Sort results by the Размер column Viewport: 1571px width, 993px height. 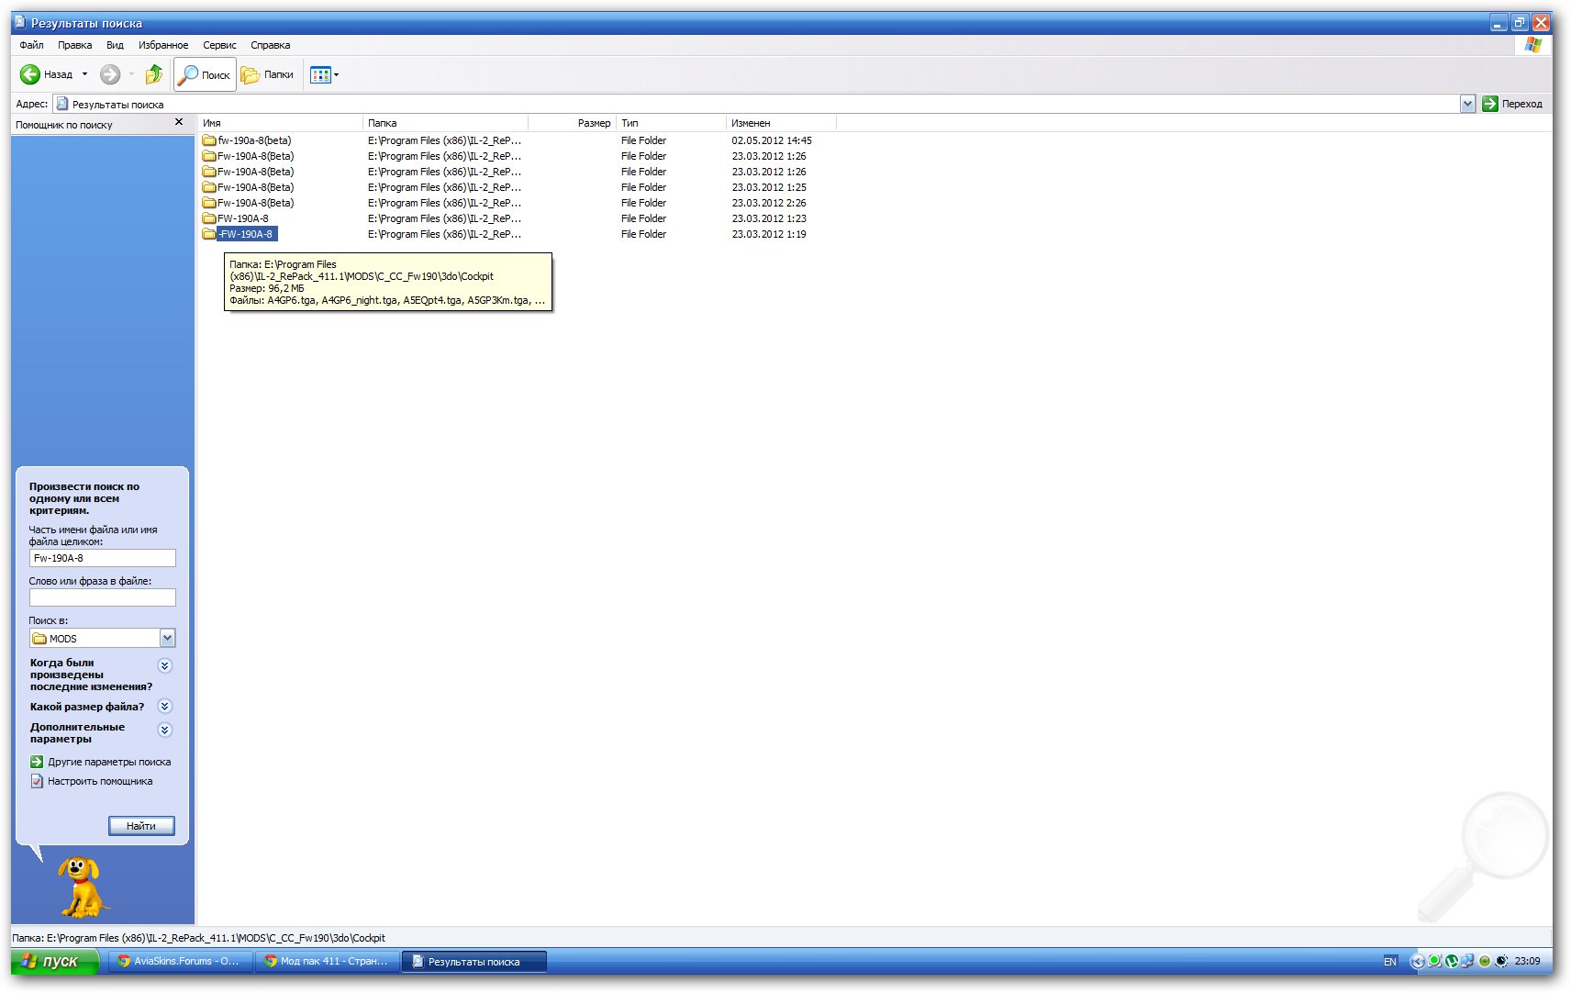tap(572, 123)
